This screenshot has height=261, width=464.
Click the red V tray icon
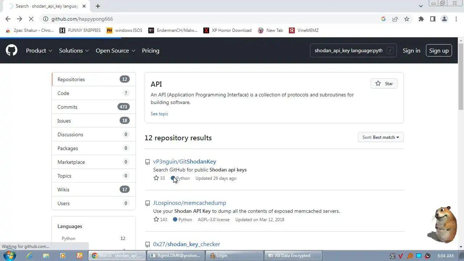401,256
